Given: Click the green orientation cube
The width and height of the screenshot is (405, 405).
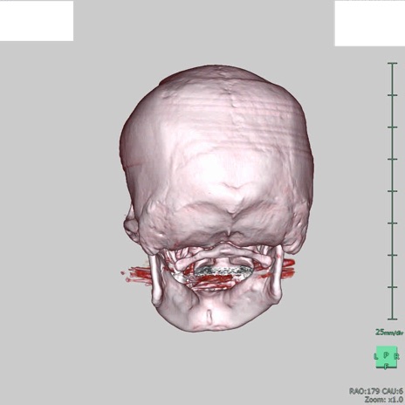Looking at the screenshot, I should pos(387,357).
